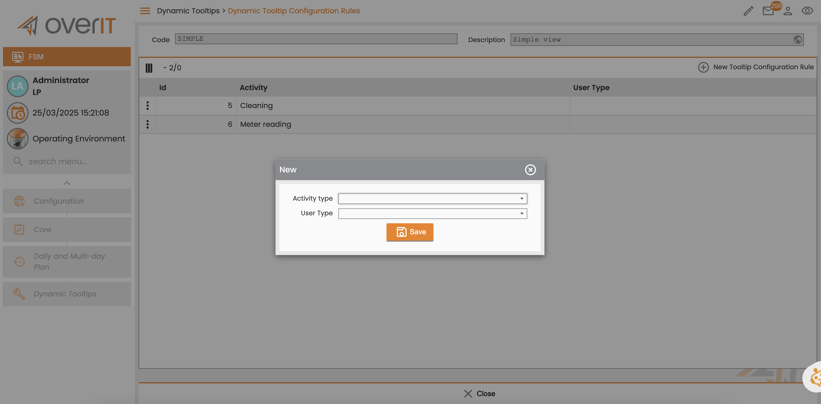This screenshot has height=404, width=821.
Task: Toggle the eye visibility icon in header
Action: [x=807, y=11]
